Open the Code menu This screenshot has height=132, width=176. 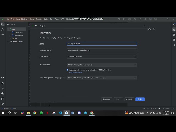coord(32,19)
